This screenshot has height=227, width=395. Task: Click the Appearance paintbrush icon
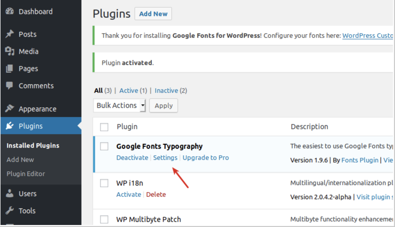click(10, 108)
